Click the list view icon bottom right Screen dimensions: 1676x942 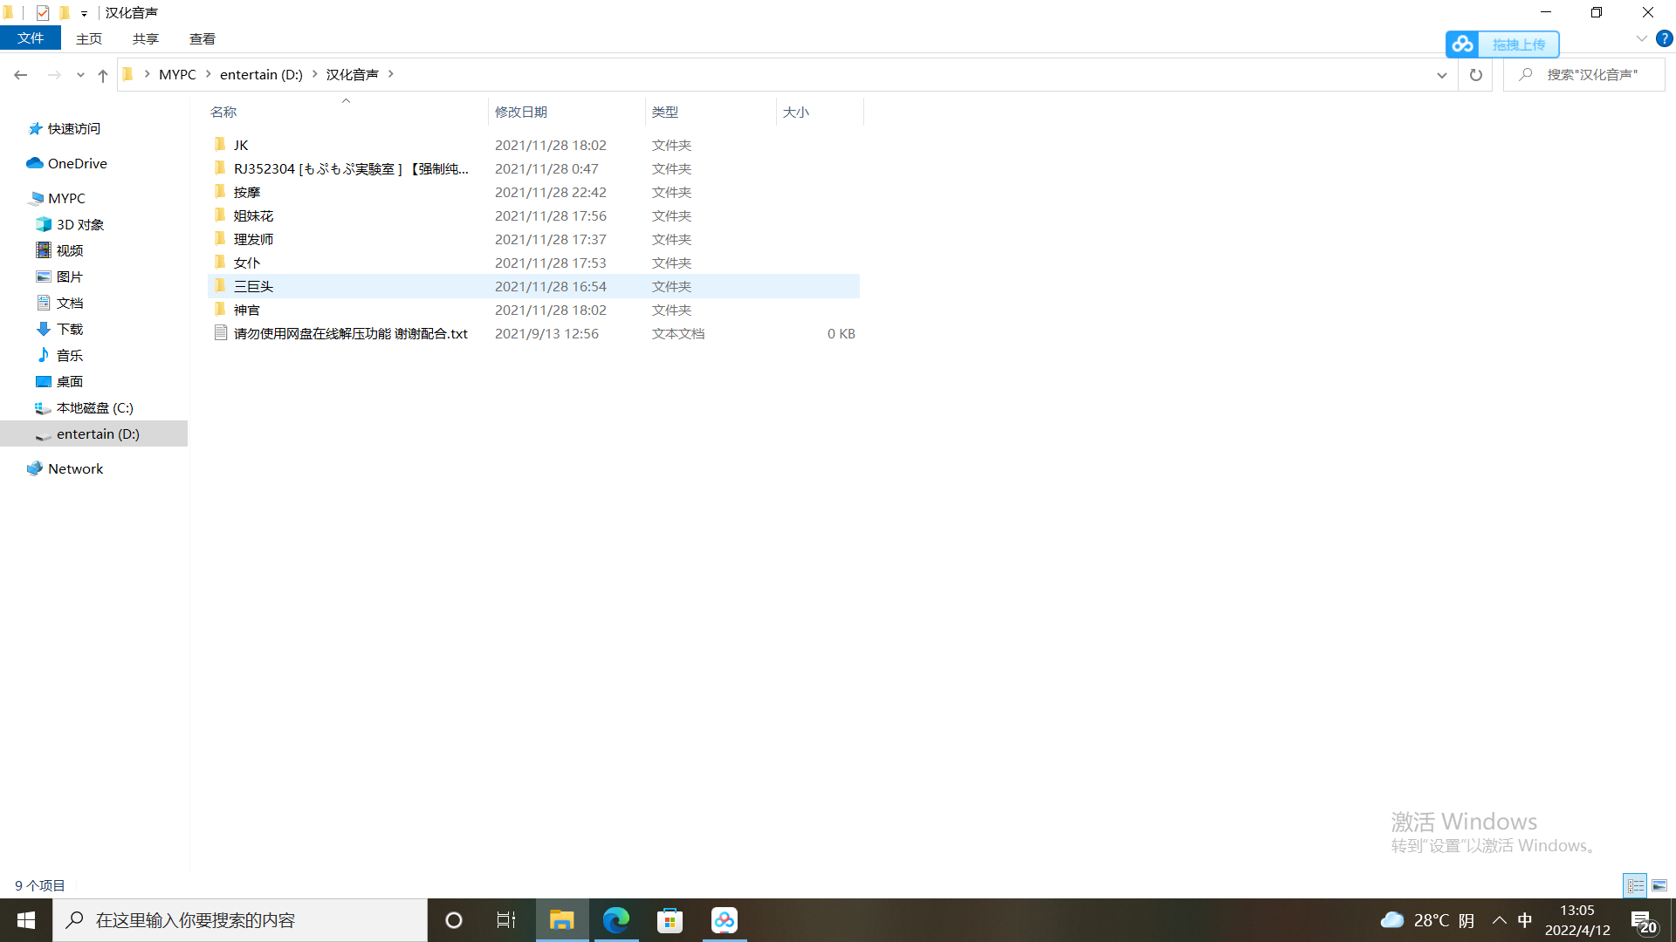1635,884
